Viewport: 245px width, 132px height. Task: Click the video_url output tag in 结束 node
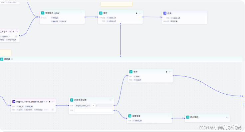pos(175,18)
